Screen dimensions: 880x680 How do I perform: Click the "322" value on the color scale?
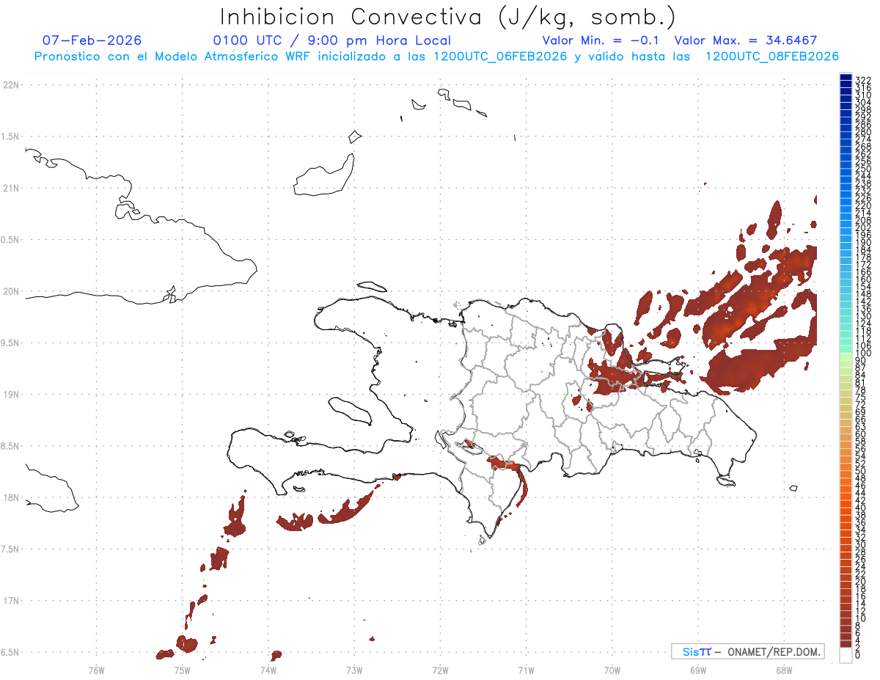click(862, 79)
